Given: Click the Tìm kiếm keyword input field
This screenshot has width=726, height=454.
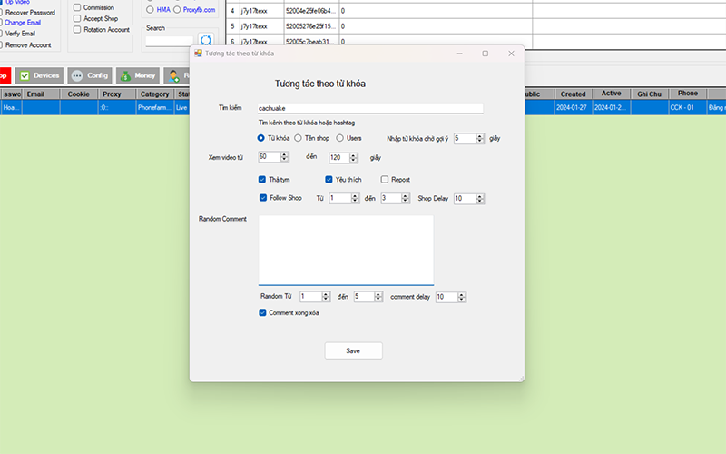Looking at the screenshot, I should [x=370, y=108].
